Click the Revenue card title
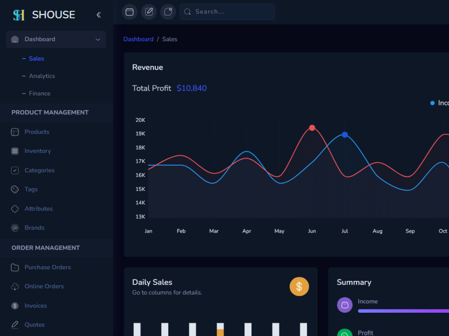 (x=147, y=68)
